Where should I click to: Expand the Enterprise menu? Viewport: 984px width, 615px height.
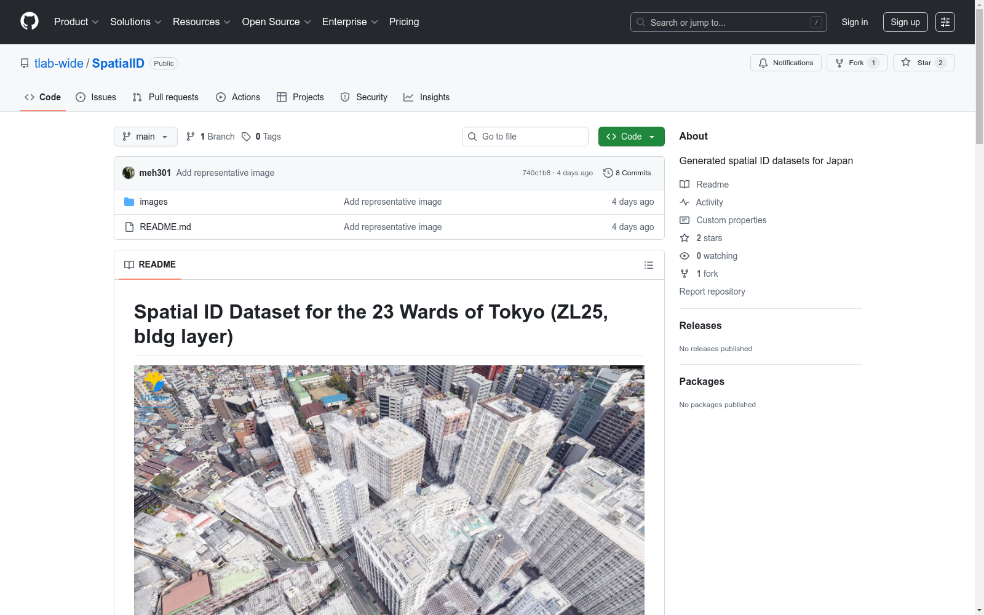(x=350, y=22)
